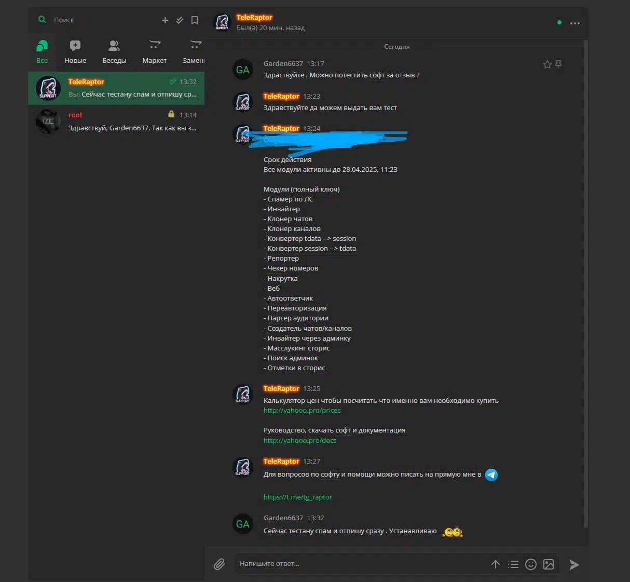
Task: Click the search magnifier icon
Action: point(42,20)
